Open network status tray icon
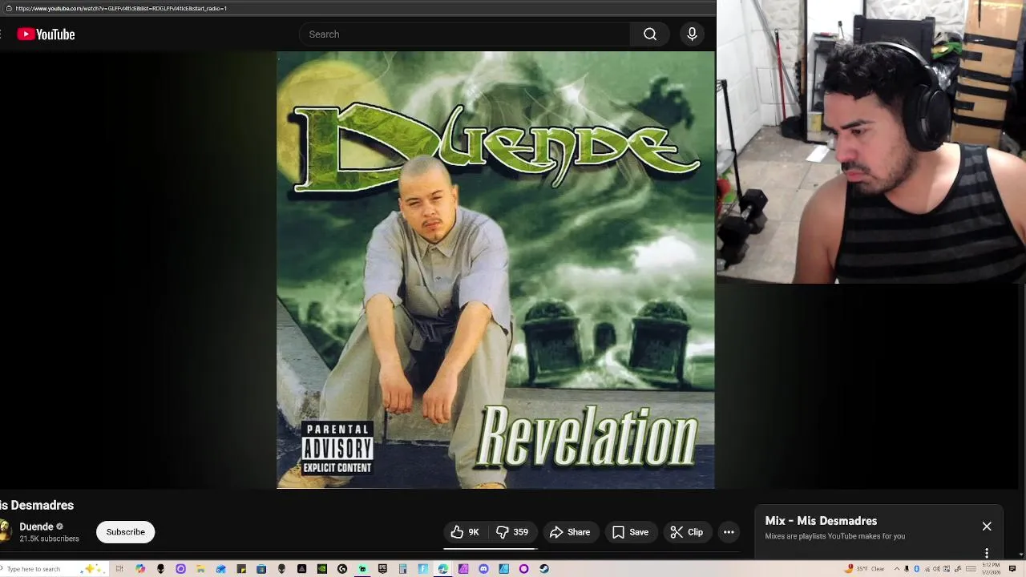1026x577 pixels. point(927,569)
